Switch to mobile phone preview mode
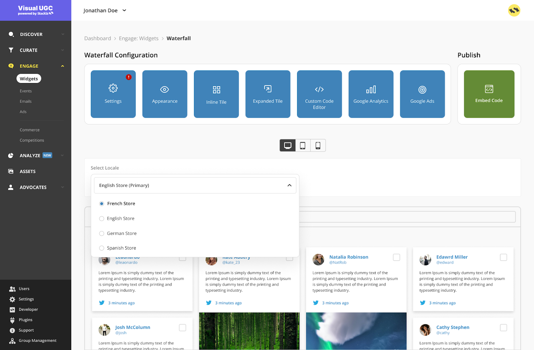Image resolution: width=534 pixels, height=350 pixels. (318, 145)
